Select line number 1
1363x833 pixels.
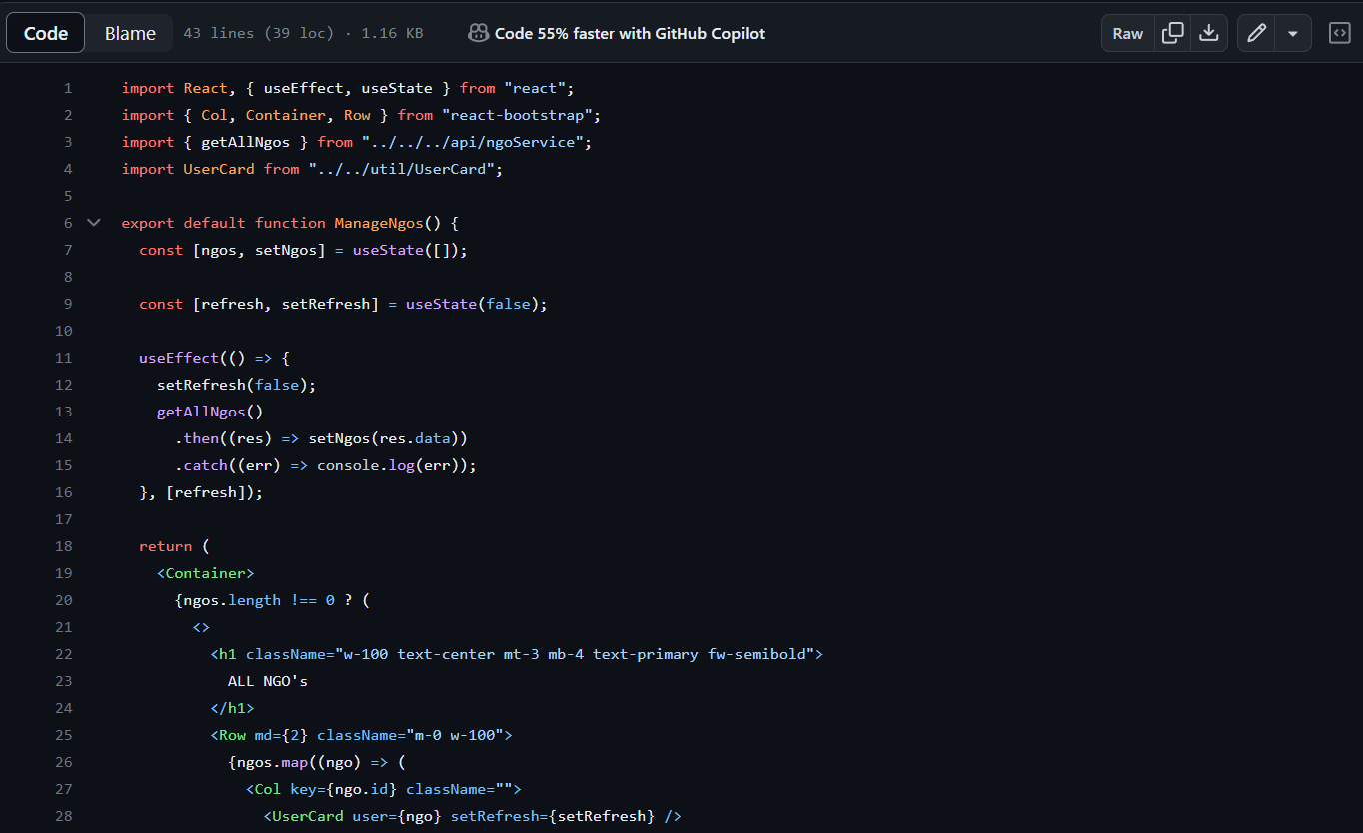click(x=68, y=88)
